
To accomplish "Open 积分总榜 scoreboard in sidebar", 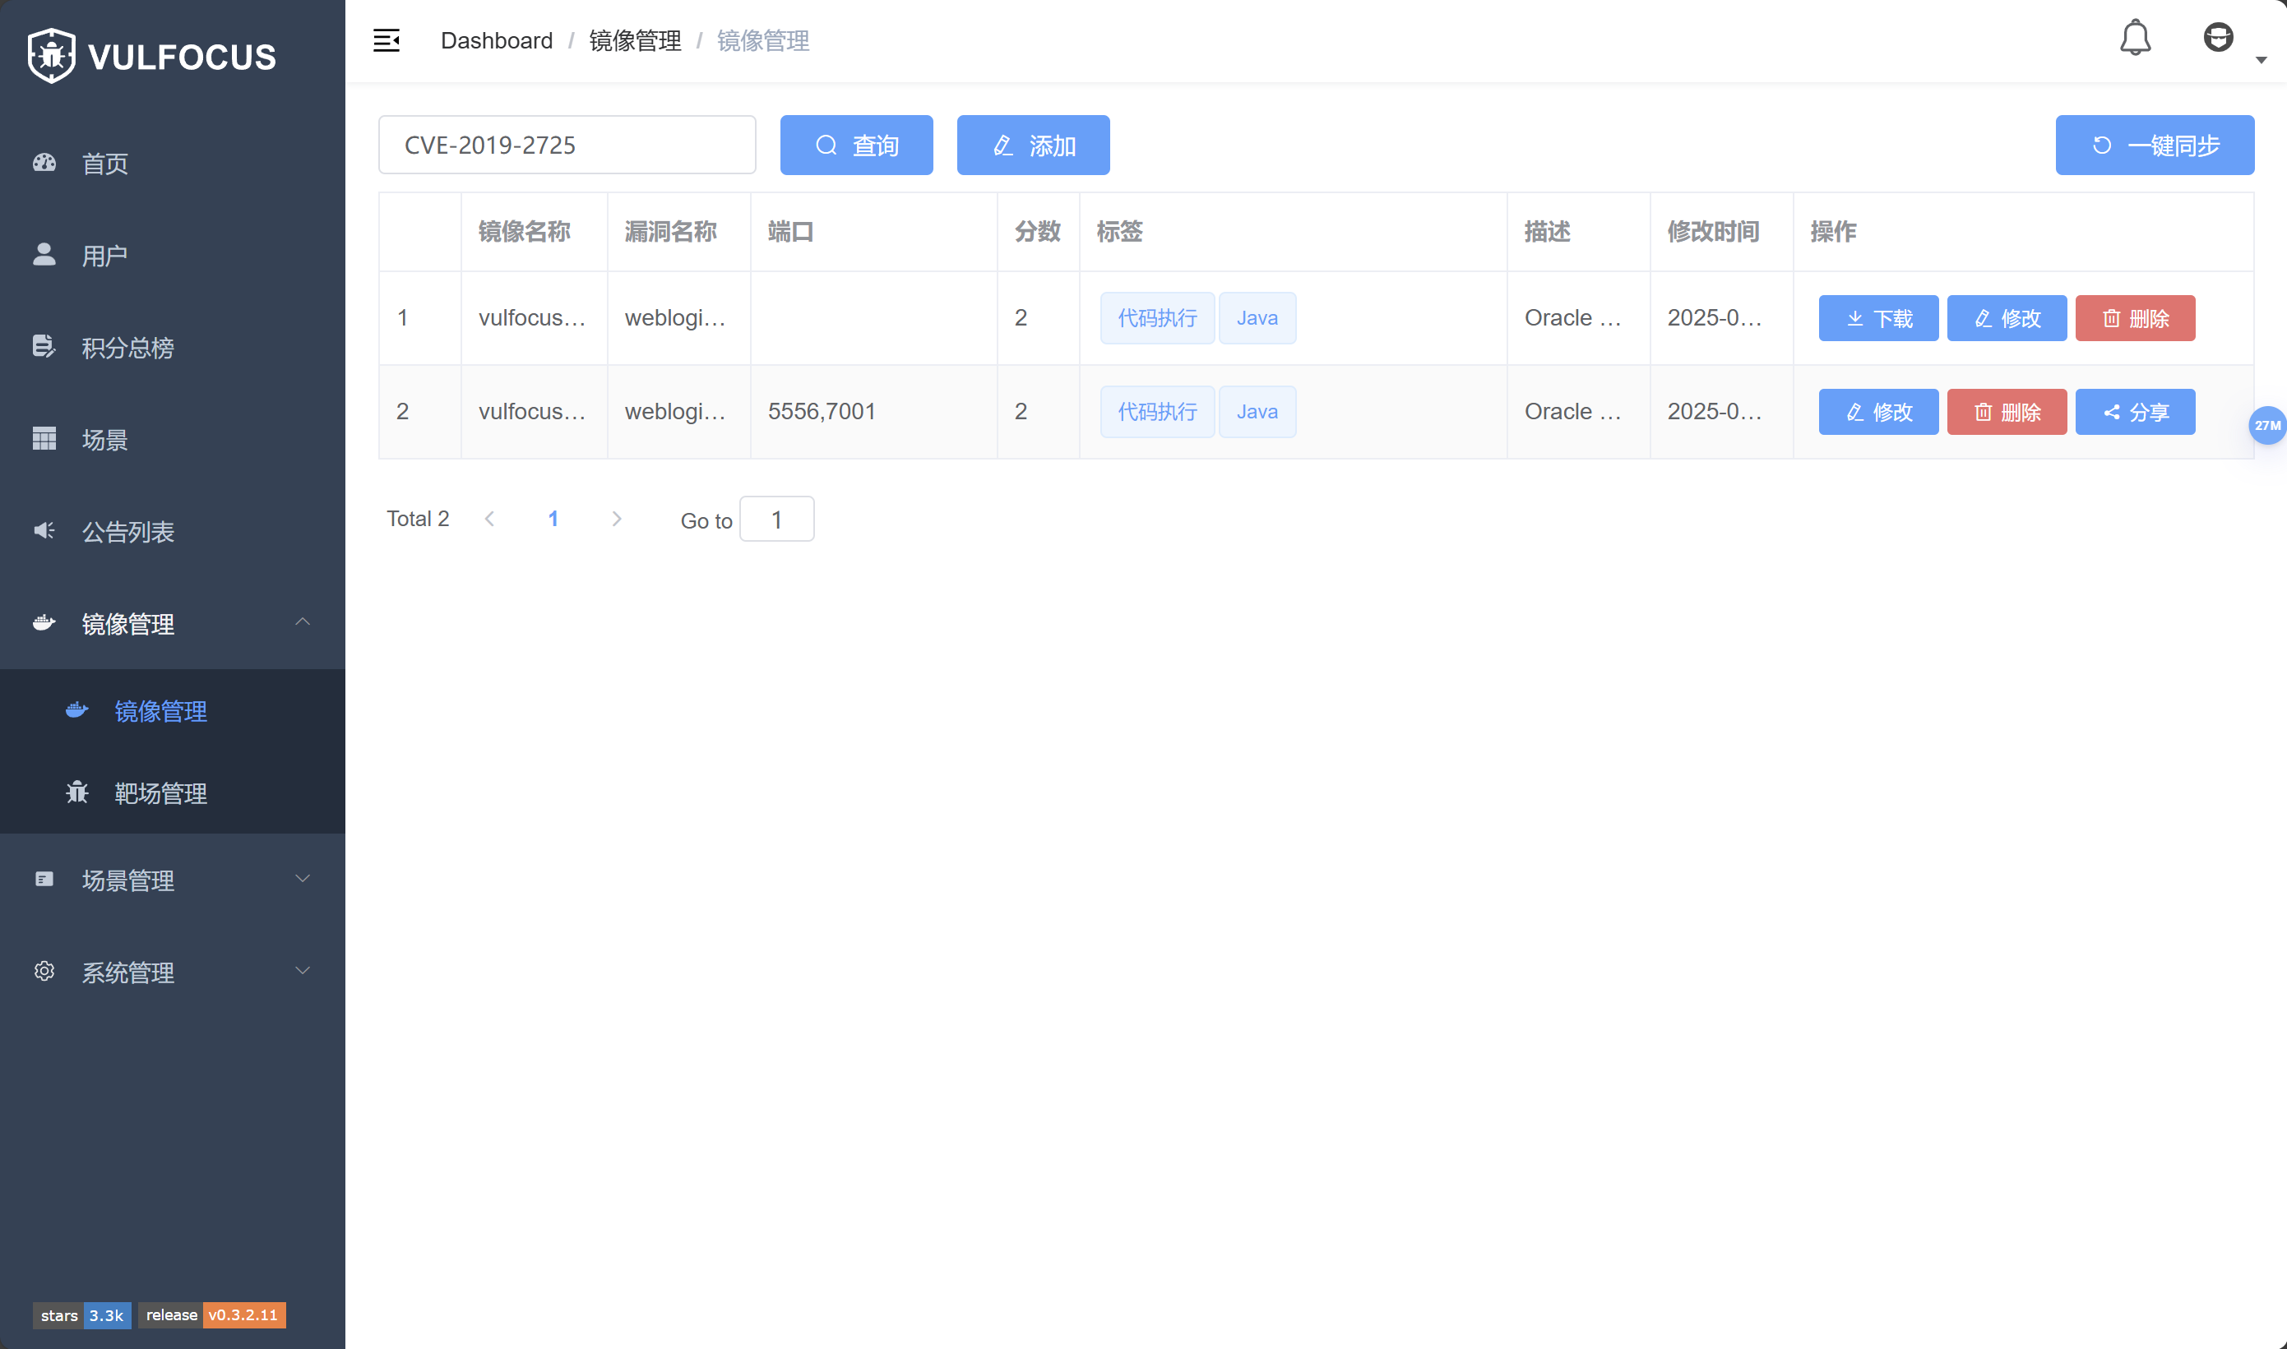I will point(127,347).
